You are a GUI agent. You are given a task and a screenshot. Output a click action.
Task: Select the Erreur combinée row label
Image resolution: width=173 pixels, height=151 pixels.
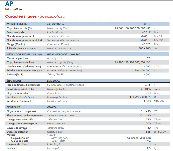click(x=16, y=32)
